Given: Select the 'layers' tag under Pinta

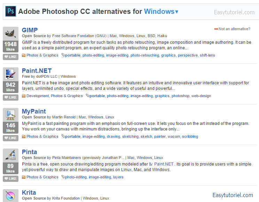Looking at the screenshot, I should click(x=118, y=177).
